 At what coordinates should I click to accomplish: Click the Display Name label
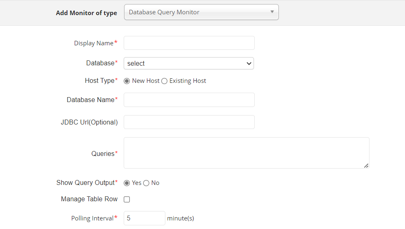point(93,43)
